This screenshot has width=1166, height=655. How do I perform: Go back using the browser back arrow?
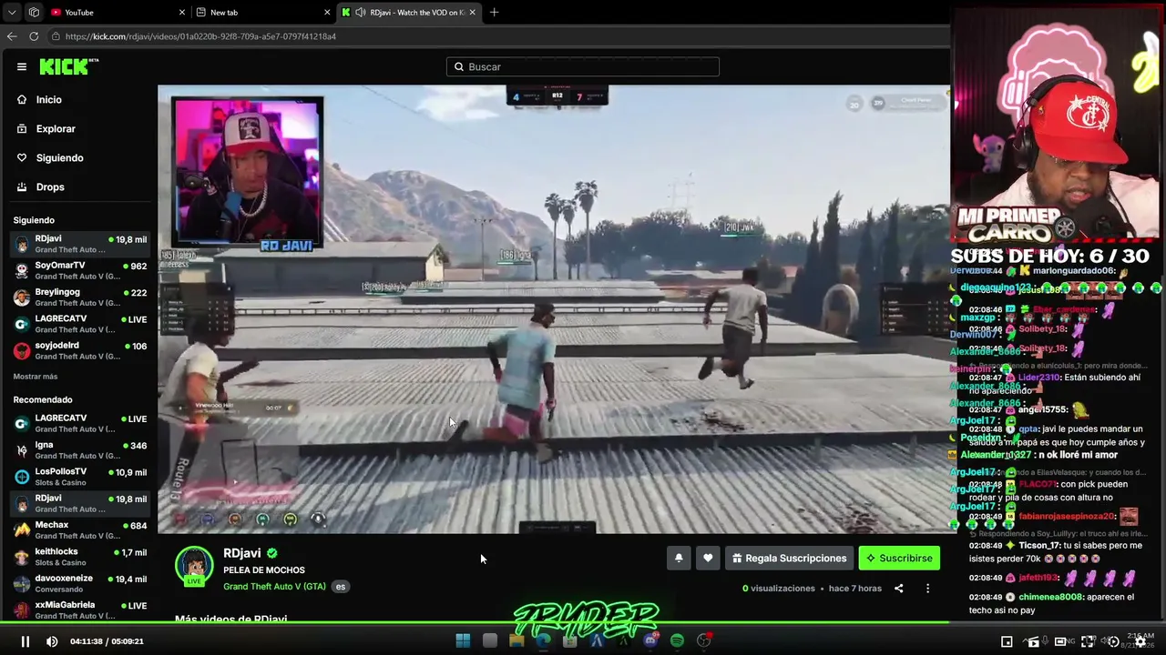(x=12, y=36)
